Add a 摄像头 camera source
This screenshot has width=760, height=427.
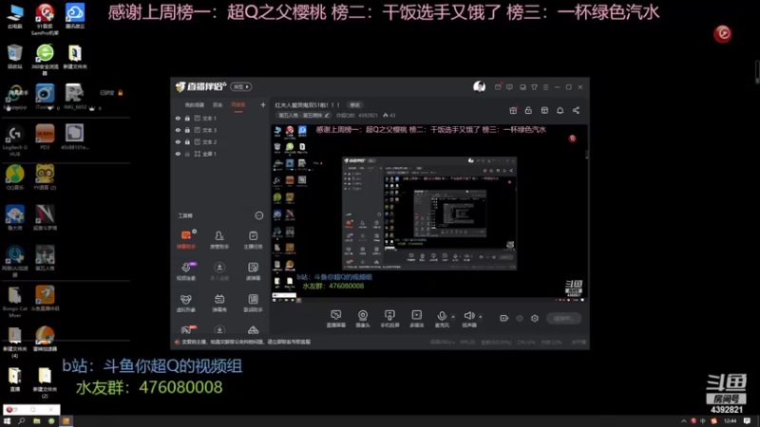click(363, 319)
